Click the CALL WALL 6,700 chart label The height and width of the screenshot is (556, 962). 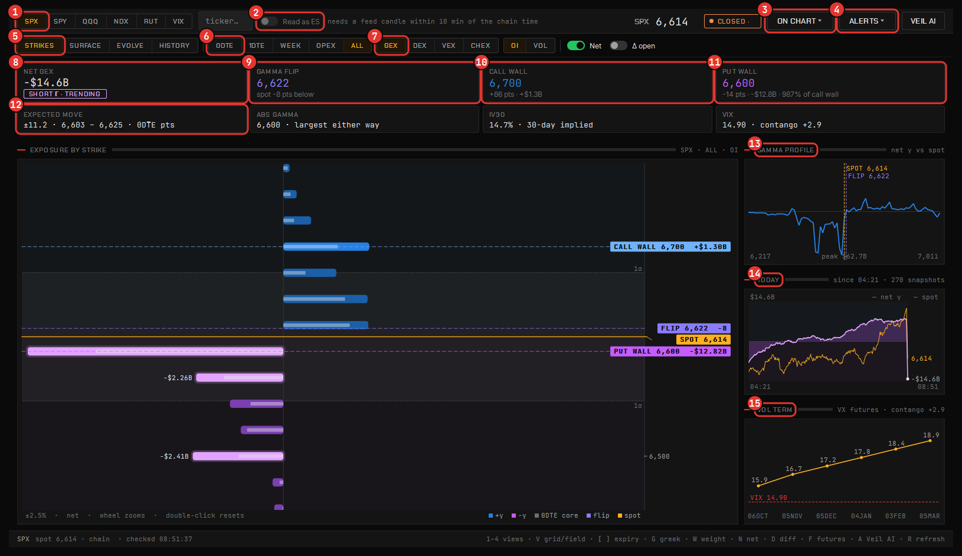click(x=670, y=247)
